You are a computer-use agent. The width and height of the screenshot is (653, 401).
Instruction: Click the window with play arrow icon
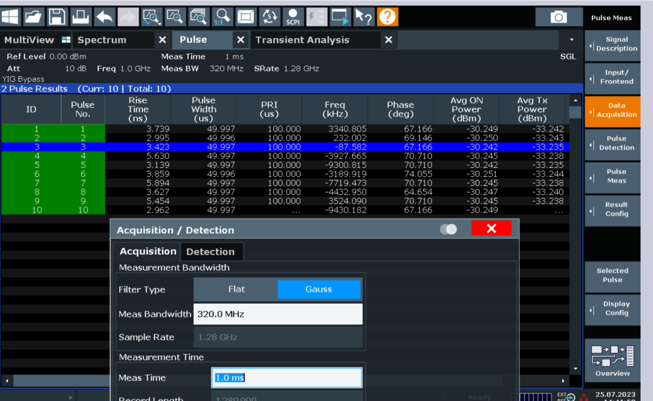pyautogui.click(x=340, y=17)
